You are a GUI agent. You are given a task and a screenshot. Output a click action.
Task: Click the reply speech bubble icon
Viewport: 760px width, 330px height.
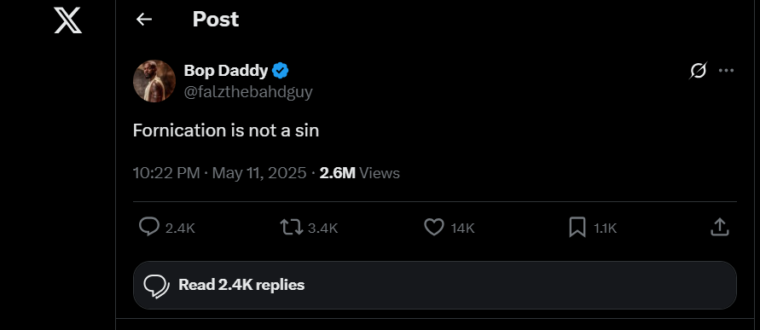tap(148, 227)
